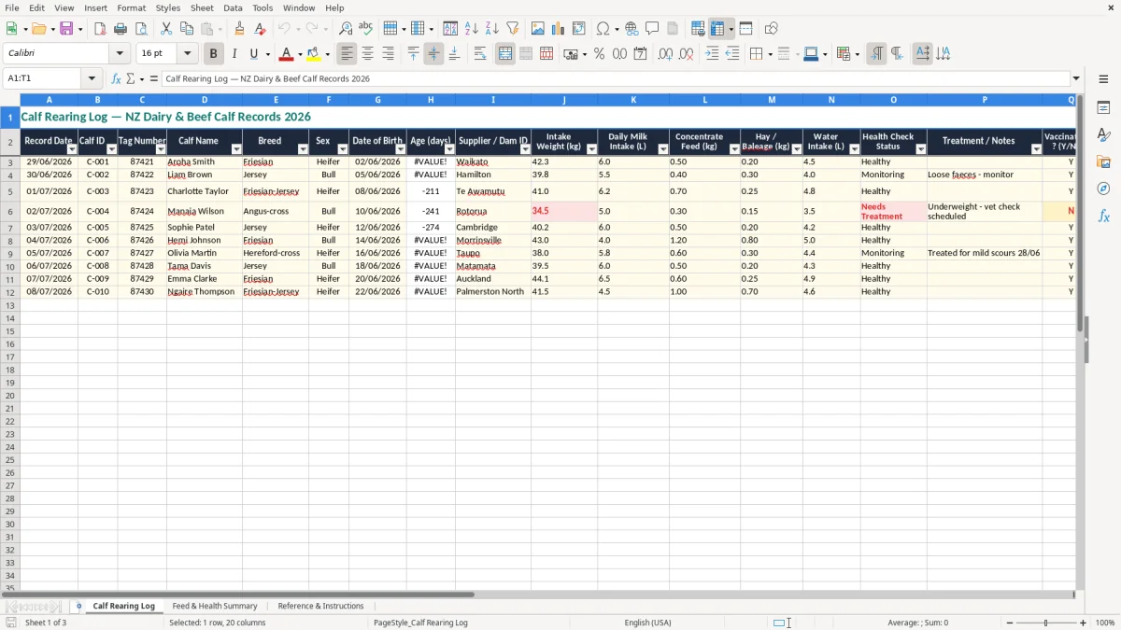Click the Print icon
Screen dimensions: 1121x630
tap(120, 29)
